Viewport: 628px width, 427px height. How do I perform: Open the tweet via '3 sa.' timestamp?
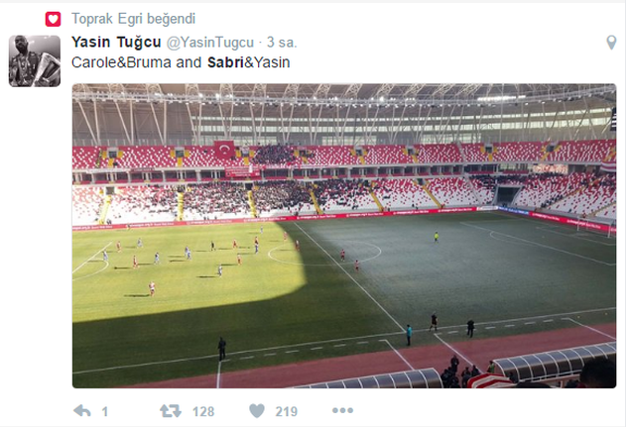(x=282, y=42)
